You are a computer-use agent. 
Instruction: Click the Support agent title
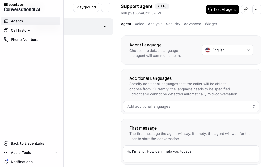[x=137, y=6]
